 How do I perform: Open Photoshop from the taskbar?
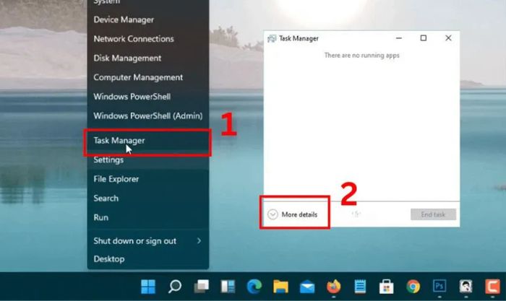point(439,286)
